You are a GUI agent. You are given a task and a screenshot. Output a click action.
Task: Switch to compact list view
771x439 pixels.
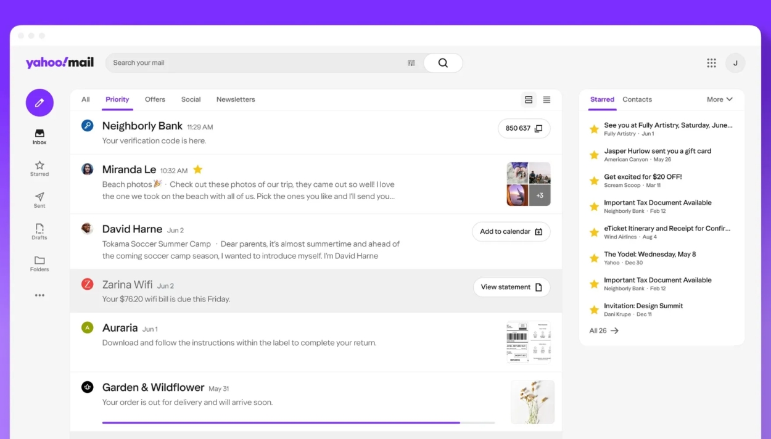point(546,99)
